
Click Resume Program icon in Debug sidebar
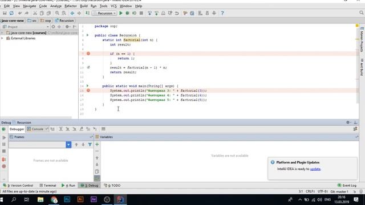coord(4,138)
